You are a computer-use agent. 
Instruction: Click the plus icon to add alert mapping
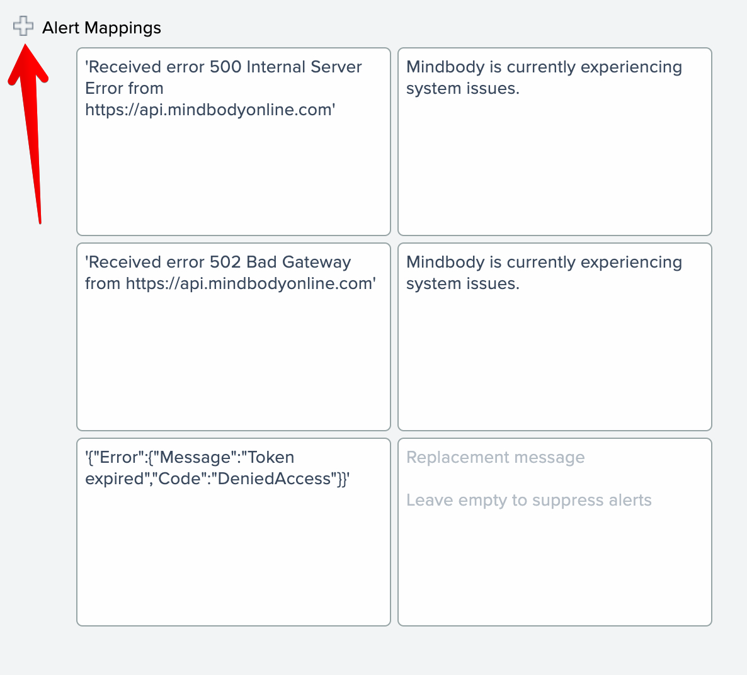23,26
